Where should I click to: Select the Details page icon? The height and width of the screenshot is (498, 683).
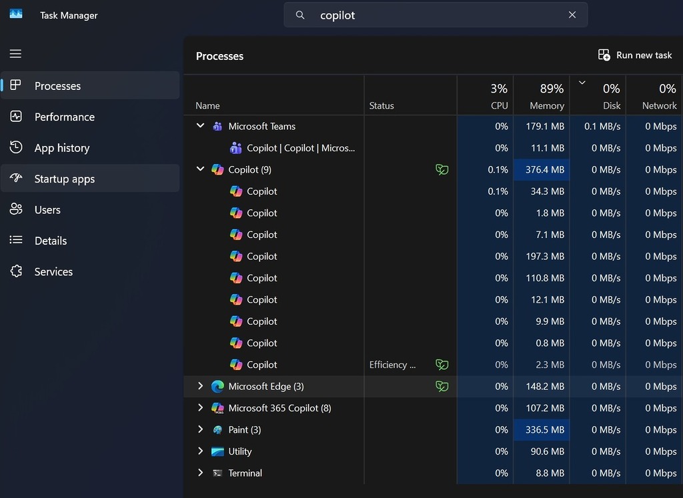(15, 240)
